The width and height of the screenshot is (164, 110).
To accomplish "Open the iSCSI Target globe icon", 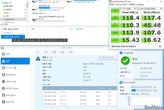I will tap(4, 88).
